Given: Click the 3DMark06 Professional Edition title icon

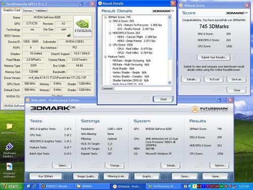Looking at the screenshot, I should pos(28,100).
